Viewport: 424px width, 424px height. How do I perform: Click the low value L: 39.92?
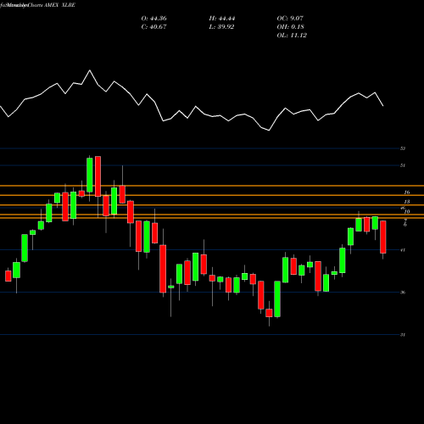[221, 27]
